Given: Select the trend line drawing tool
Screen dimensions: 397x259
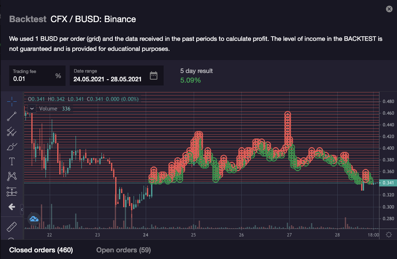Looking at the screenshot, I should [x=12, y=116].
